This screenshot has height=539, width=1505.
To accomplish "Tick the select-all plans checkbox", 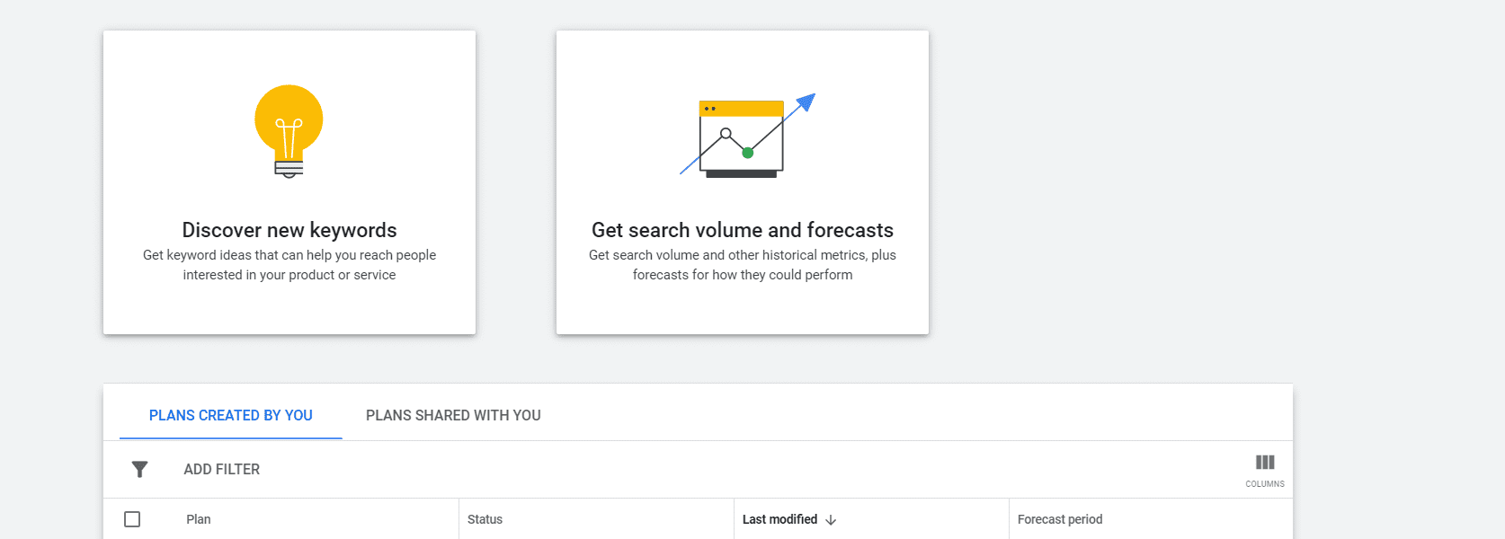I will [132, 519].
